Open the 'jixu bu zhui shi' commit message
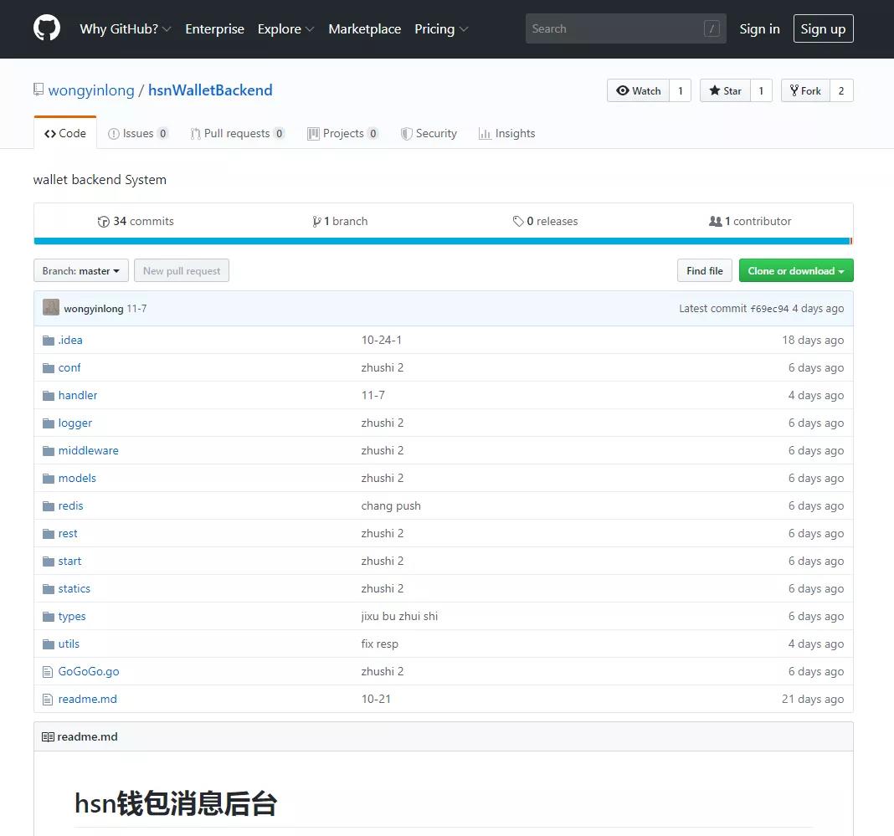This screenshot has height=836, width=894. [399, 617]
